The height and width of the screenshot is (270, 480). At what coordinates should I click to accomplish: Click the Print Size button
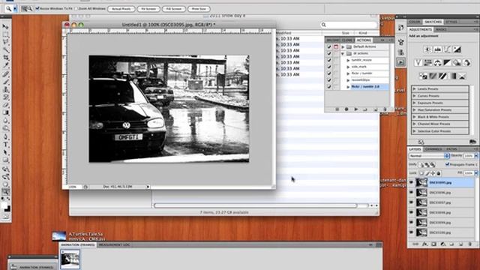pyautogui.click(x=199, y=9)
